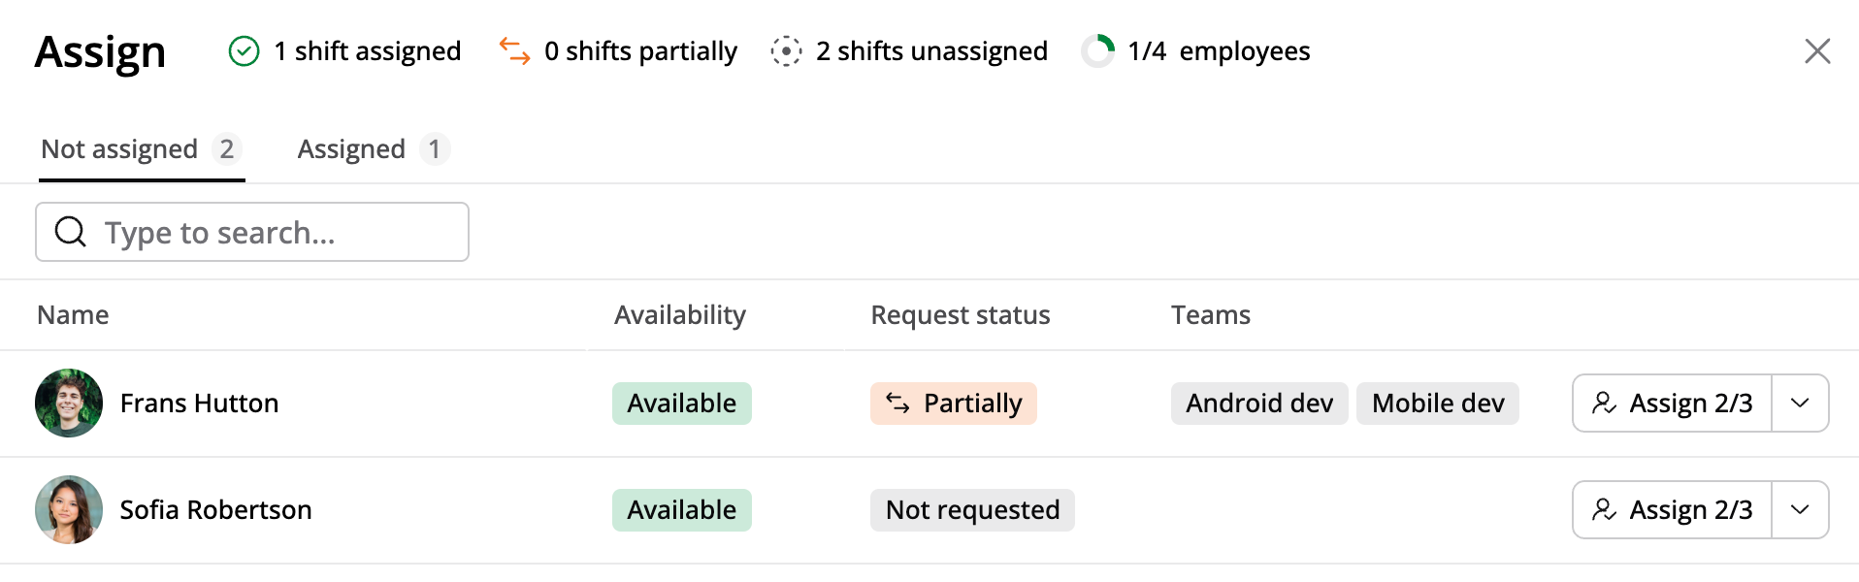This screenshot has width=1859, height=582.
Task: Focus the Type to search field
Action: tap(272, 232)
